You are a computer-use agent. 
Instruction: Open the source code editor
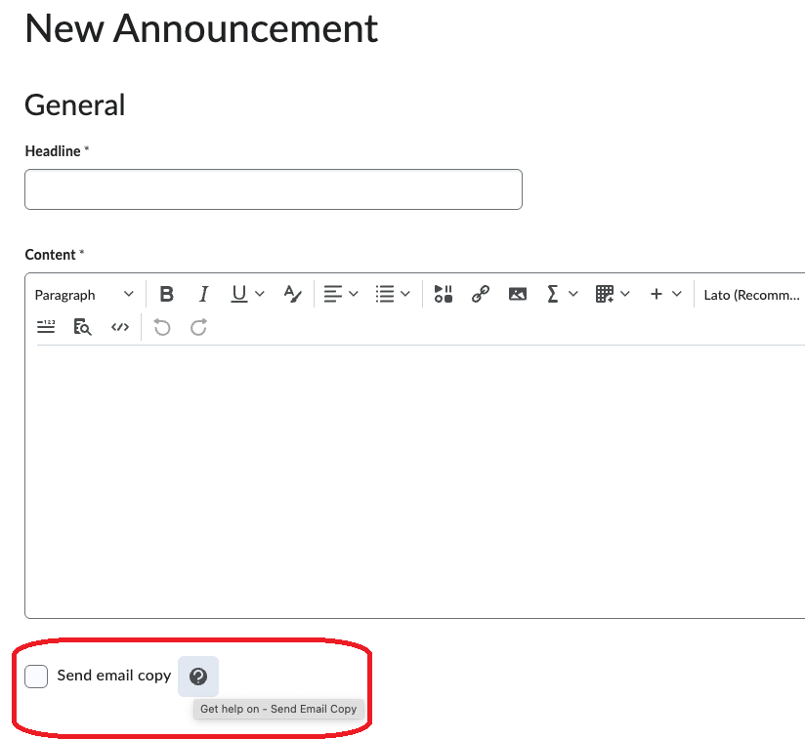[x=120, y=327]
